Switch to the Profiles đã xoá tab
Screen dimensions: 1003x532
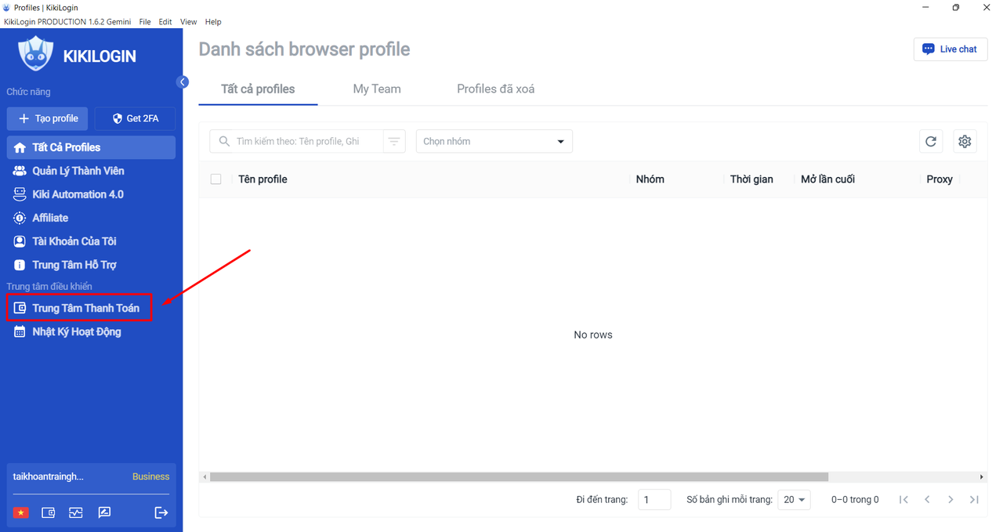point(495,89)
